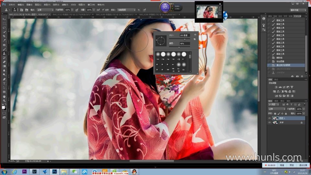Select the Clone Stamp tool in toolbox

(4, 53)
